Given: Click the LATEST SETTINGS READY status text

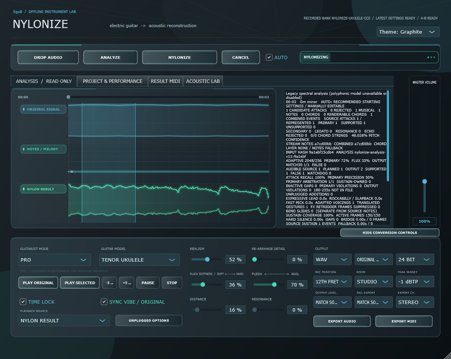Looking at the screenshot, I should [x=396, y=18].
